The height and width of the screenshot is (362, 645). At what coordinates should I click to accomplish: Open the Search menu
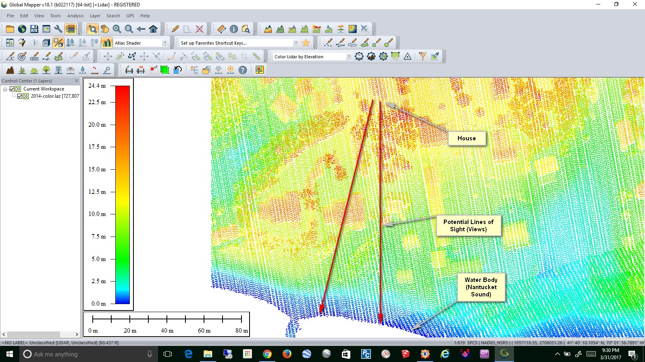point(113,16)
